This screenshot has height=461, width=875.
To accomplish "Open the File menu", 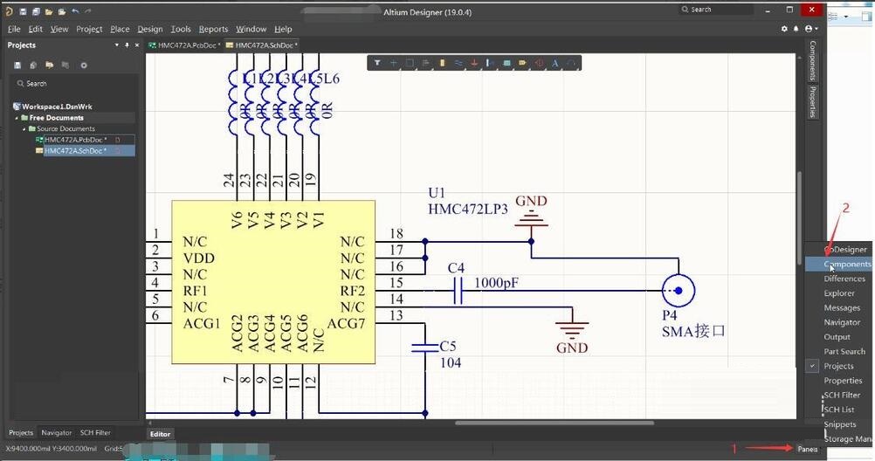I will click(14, 29).
